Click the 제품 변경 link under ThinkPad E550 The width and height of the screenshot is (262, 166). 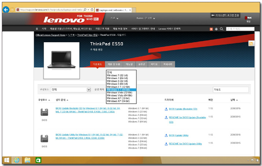97,49
